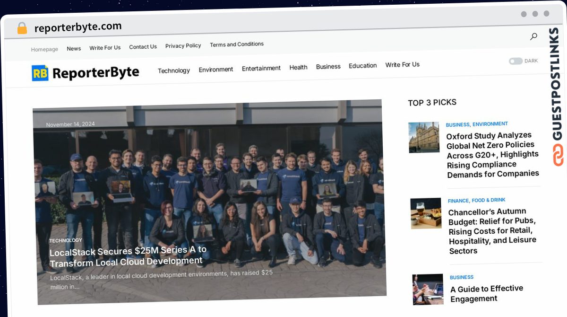Open the Homepage top menu link
This screenshot has height=317, width=567.
tap(44, 49)
